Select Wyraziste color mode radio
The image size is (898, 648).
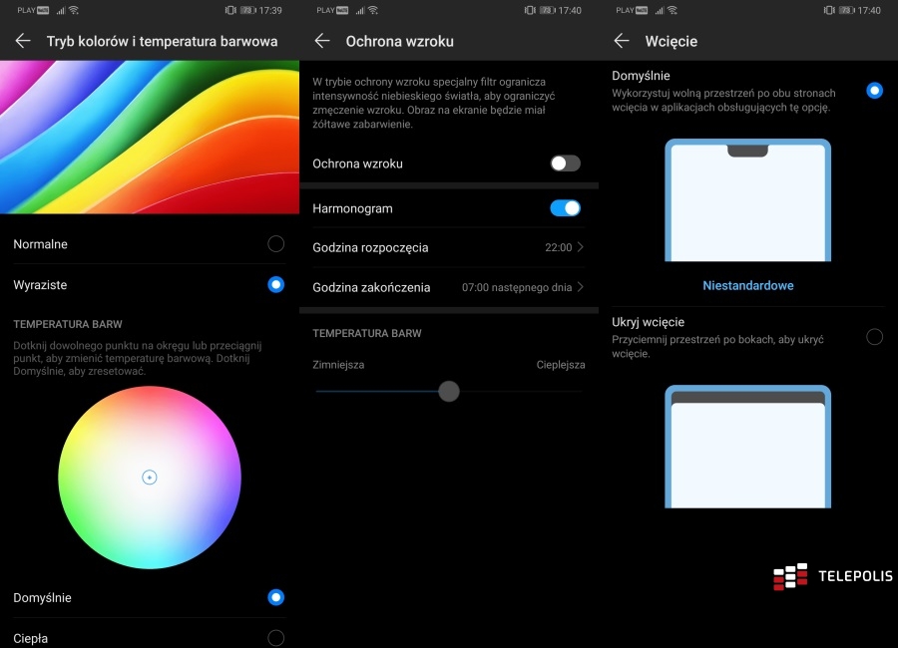pos(275,285)
